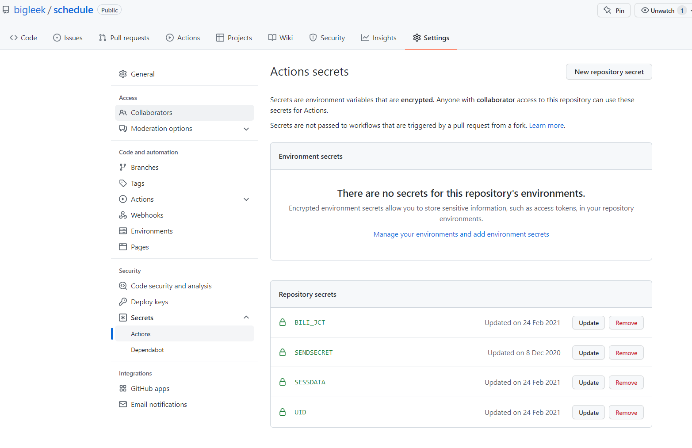Click the Wiki book icon

pyautogui.click(x=272, y=38)
